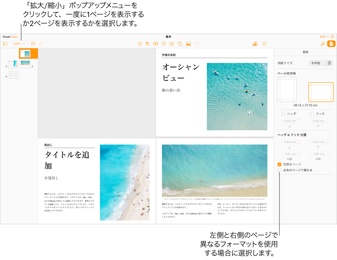Viewport: 337px width, 260px height.
Task: Select the format brush tool
Action: pos(323,44)
